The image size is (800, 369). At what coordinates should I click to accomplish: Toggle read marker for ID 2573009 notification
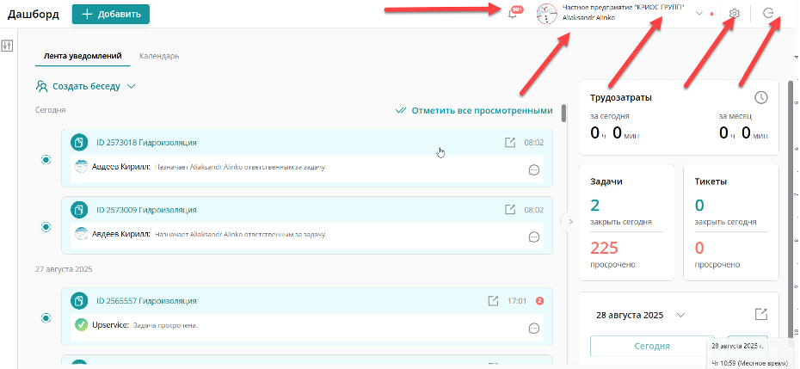point(46,227)
